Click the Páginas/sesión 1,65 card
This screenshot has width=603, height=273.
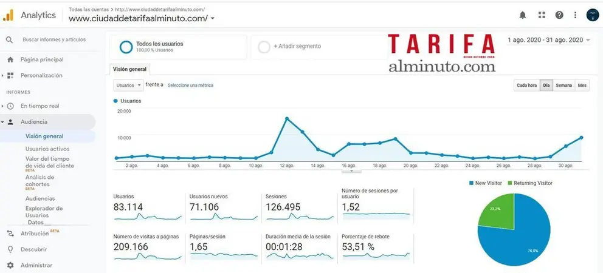224,248
